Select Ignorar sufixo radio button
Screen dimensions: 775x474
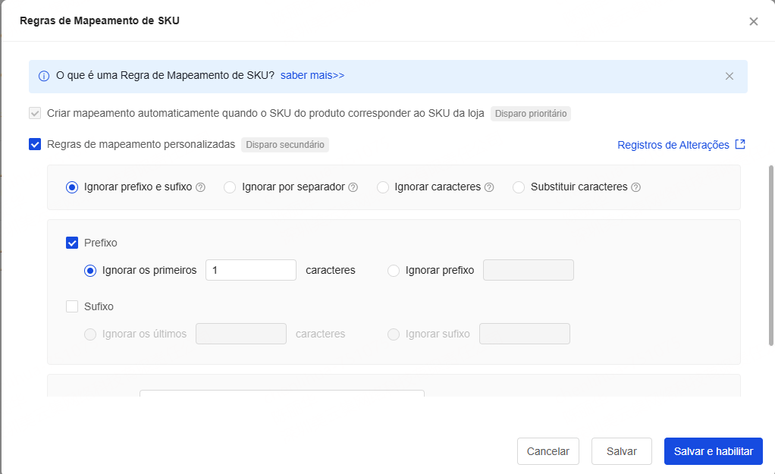[394, 334]
